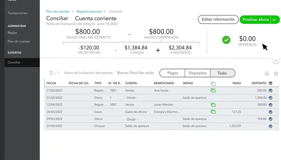Screen dimensions: 281x160
Task: Select the 29/05/2022 date cell
Action: tap(55, 119)
